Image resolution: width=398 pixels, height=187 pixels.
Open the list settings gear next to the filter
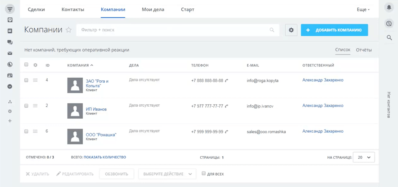click(x=291, y=30)
